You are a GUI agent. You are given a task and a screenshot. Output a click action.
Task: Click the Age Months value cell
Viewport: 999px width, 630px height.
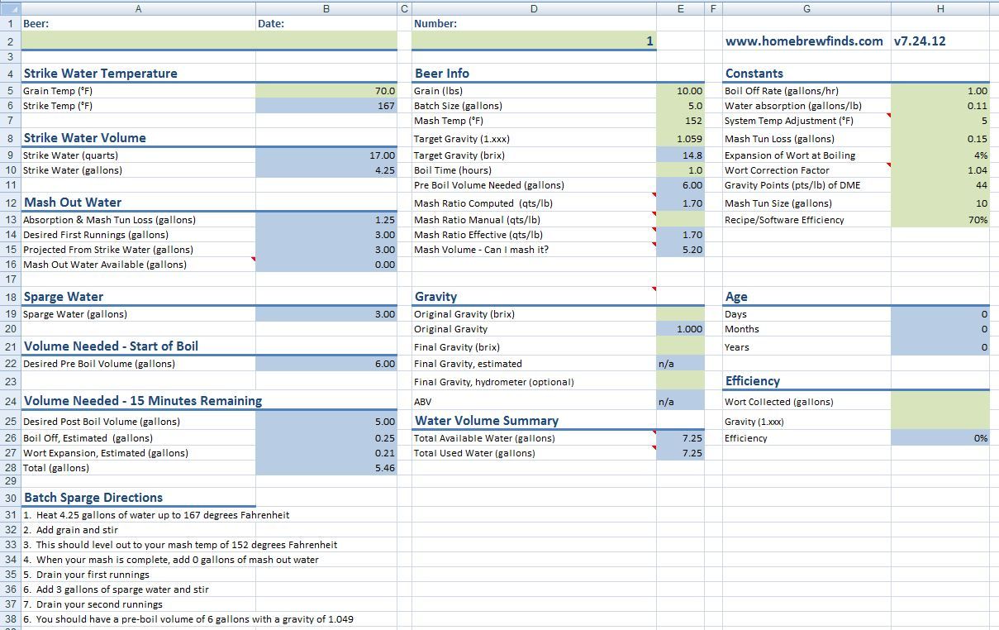940,329
